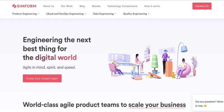Select the How it works link

pos(152,6)
